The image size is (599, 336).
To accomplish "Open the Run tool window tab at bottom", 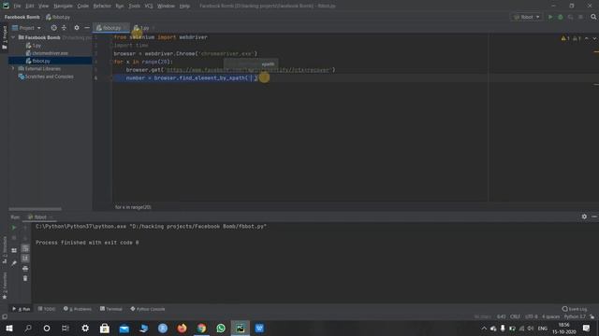I will [x=22, y=309].
